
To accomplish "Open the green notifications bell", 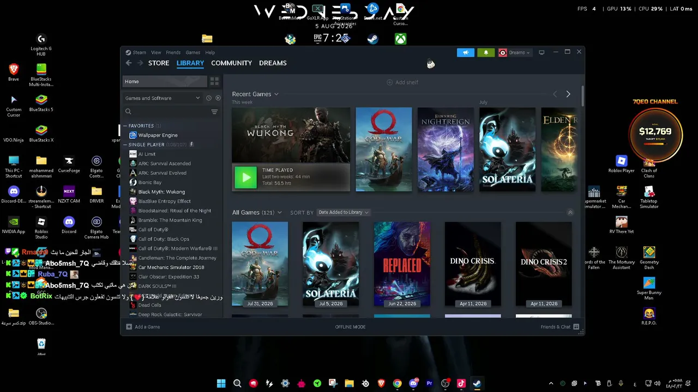I will [x=486, y=52].
